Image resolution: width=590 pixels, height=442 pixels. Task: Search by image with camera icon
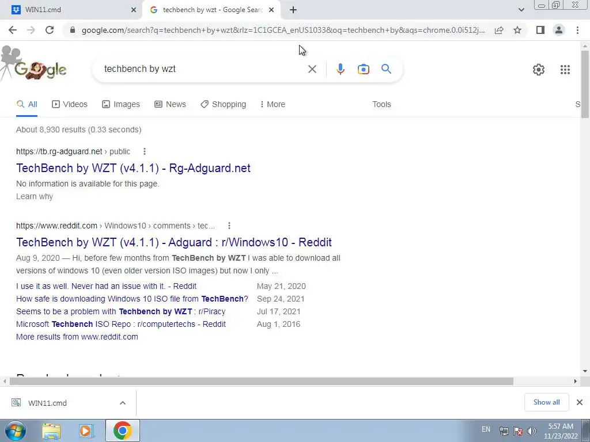(363, 69)
